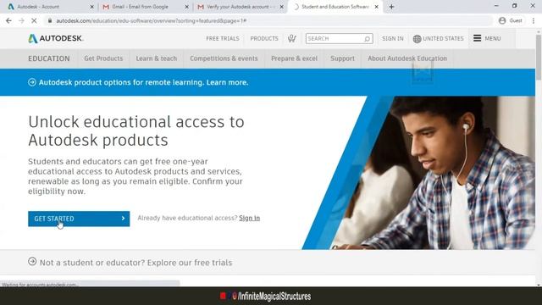Open a new tab with plus icon
Viewport: 542px width, 305px height.
pos(391,7)
